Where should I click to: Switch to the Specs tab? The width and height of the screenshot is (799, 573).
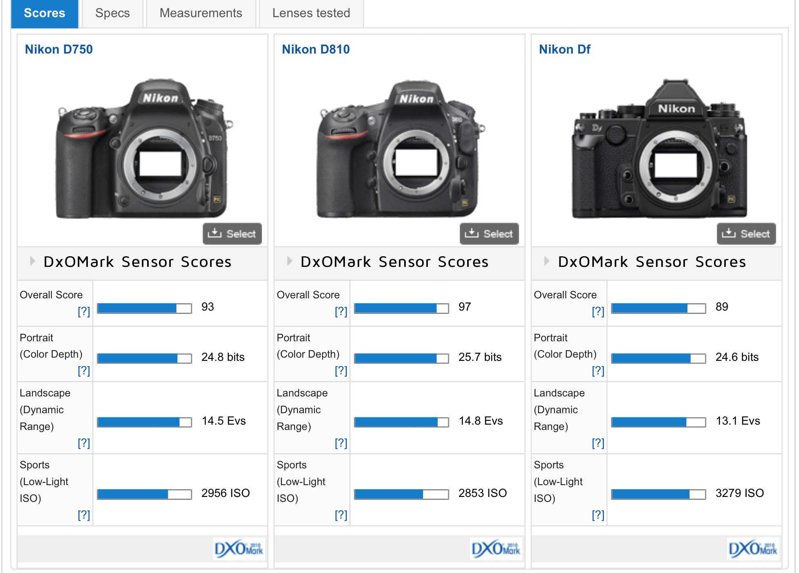tap(112, 13)
